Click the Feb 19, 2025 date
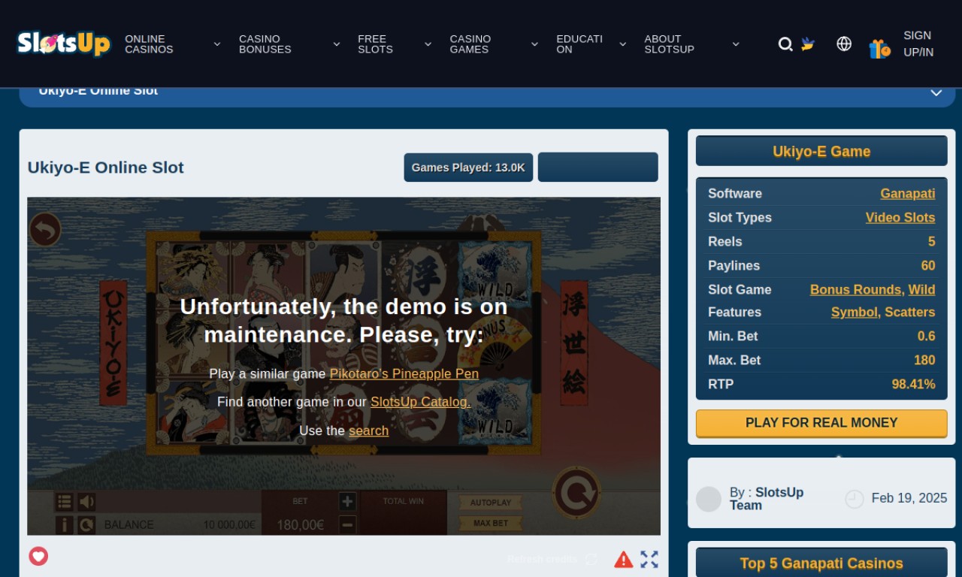962x577 pixels. pyautogui.click(x=909, y=498)
